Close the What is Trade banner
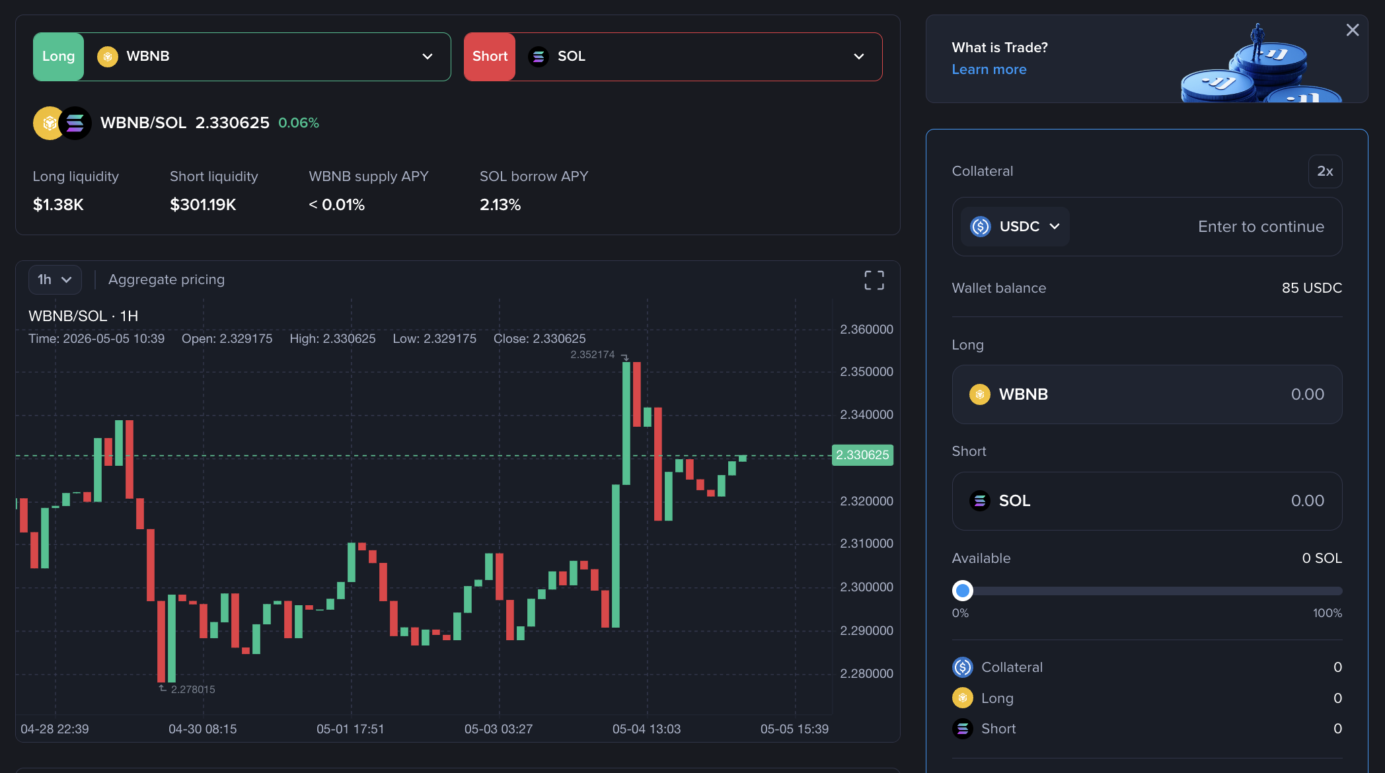This screenshot has height=773, width=1385. (x=1353, y=30)
